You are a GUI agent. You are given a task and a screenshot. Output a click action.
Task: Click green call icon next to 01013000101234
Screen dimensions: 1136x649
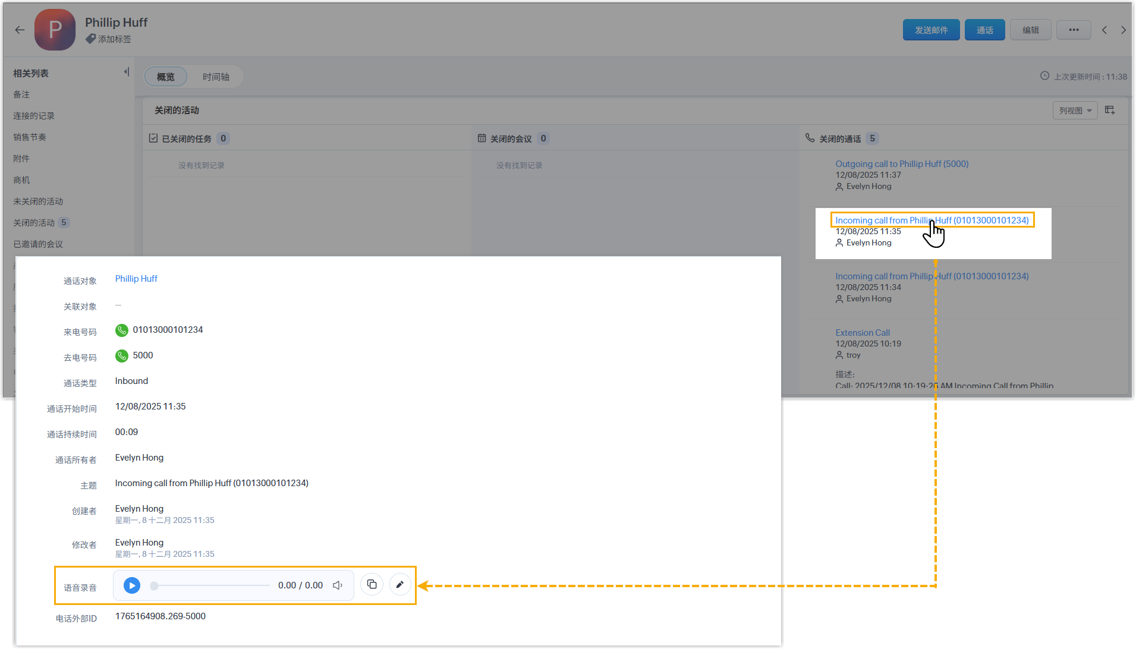click(x=122, y=330)
